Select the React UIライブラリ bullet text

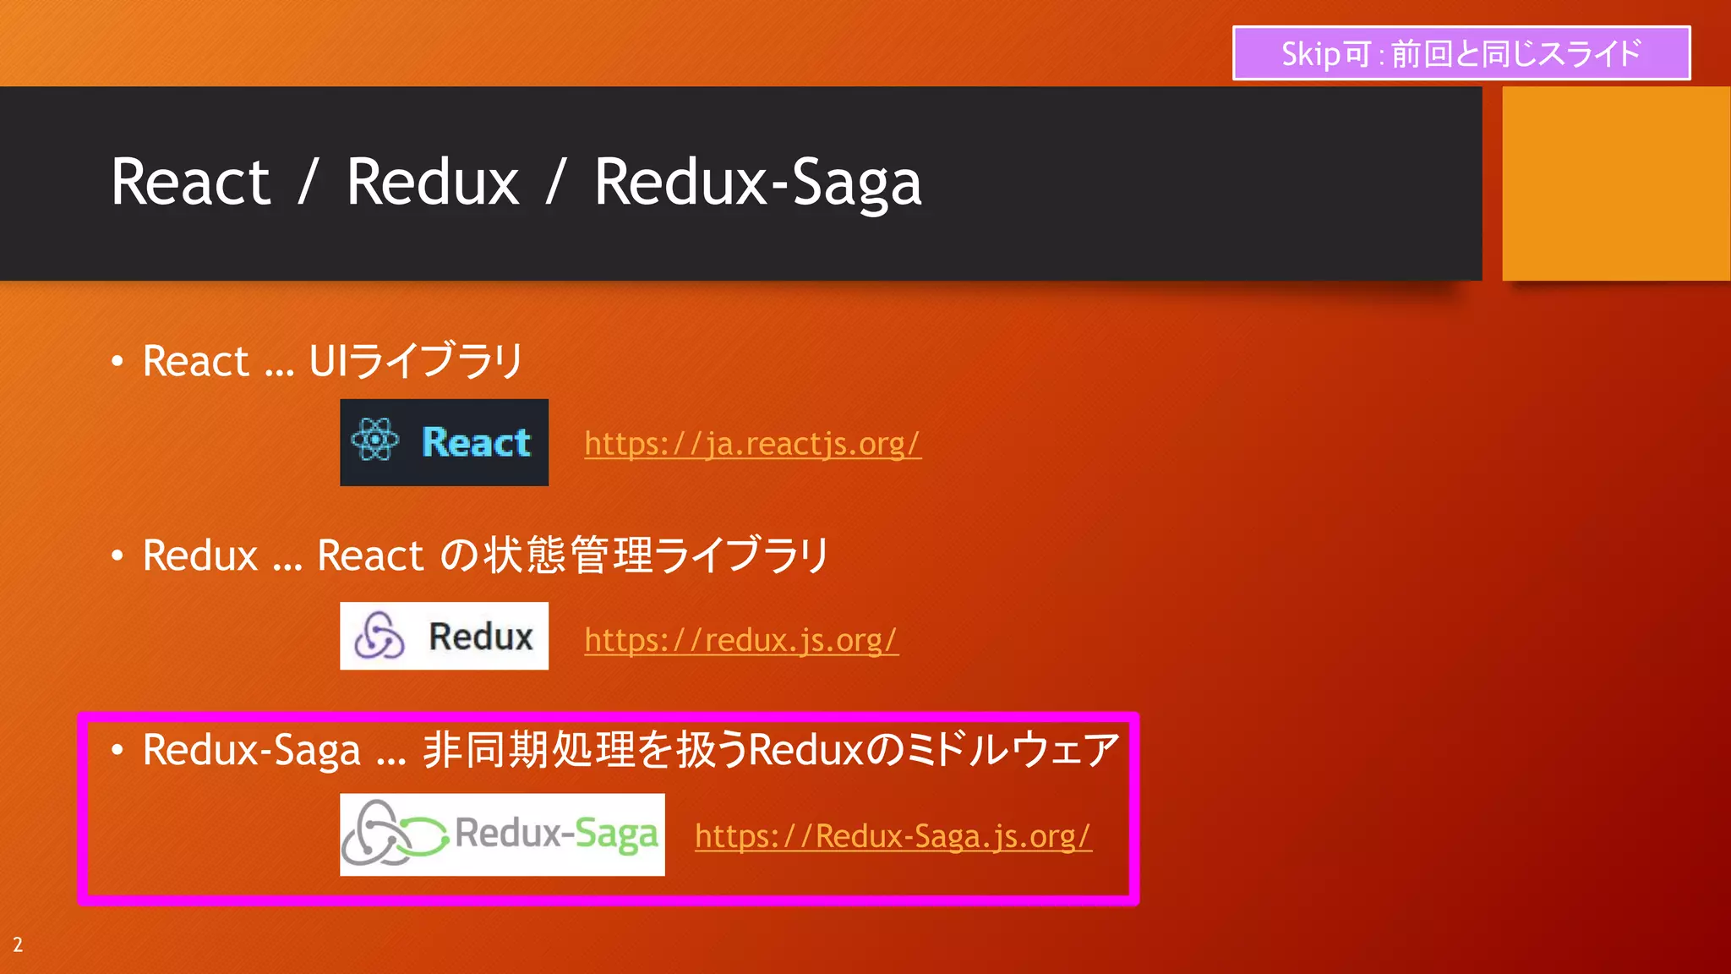tap(333, 361)
